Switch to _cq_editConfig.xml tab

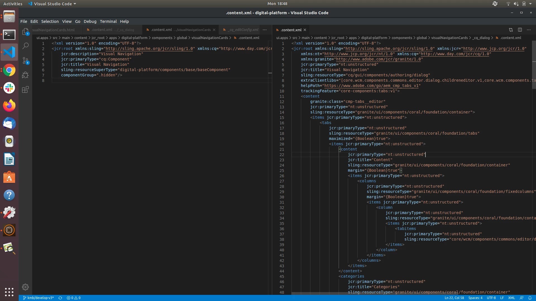coord(243,30)
